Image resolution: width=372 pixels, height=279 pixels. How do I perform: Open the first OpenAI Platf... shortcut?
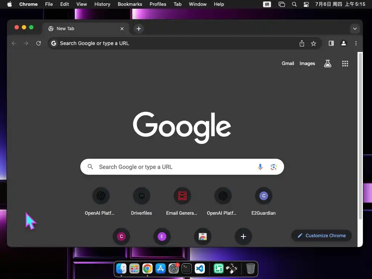101,201
